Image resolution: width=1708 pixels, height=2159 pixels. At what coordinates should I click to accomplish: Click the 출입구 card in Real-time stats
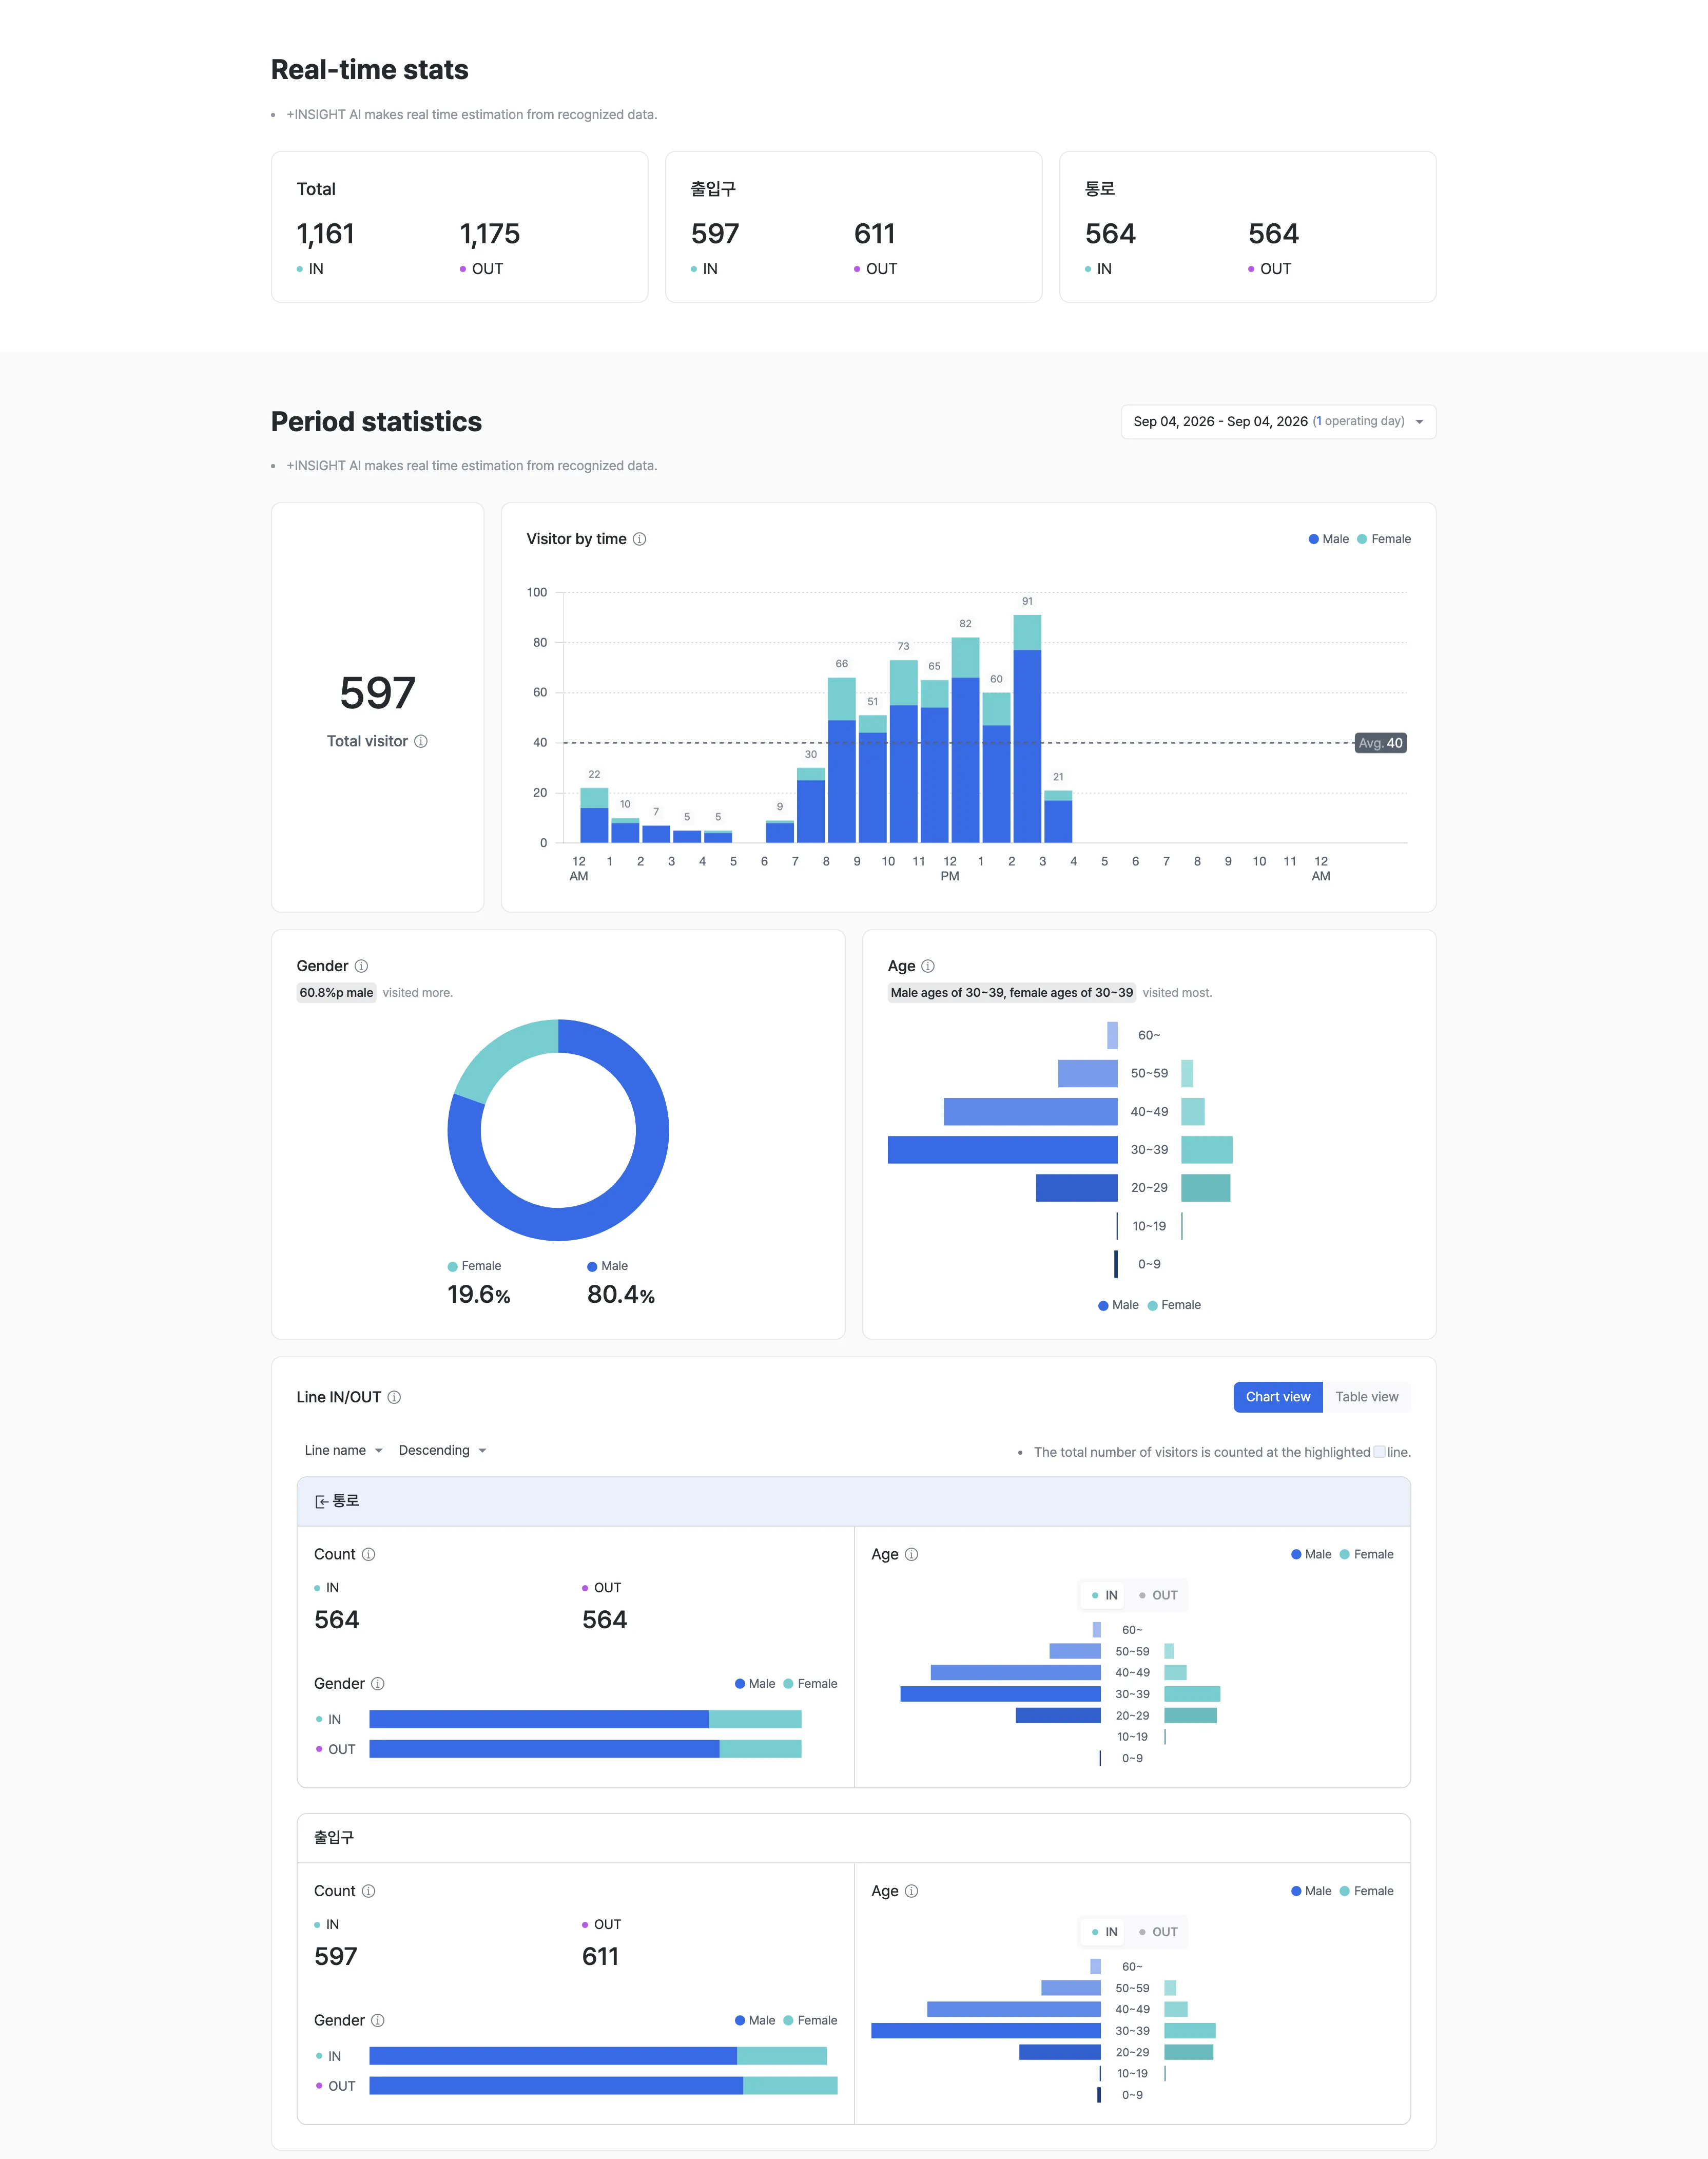pos(853,227)
